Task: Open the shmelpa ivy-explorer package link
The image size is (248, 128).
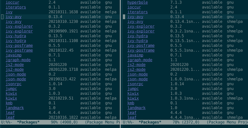Action: [x=141, y=31]
